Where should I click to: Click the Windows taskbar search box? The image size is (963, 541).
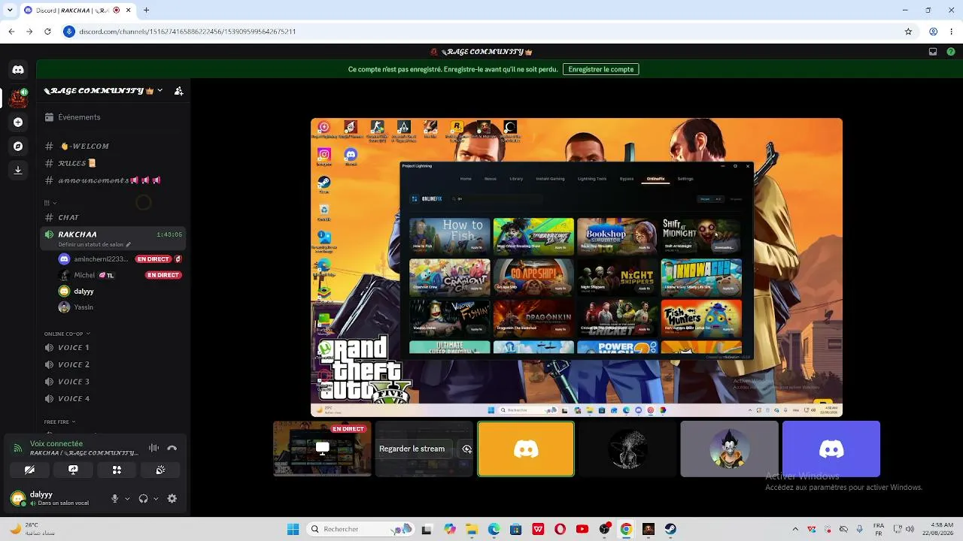[362, 529]
